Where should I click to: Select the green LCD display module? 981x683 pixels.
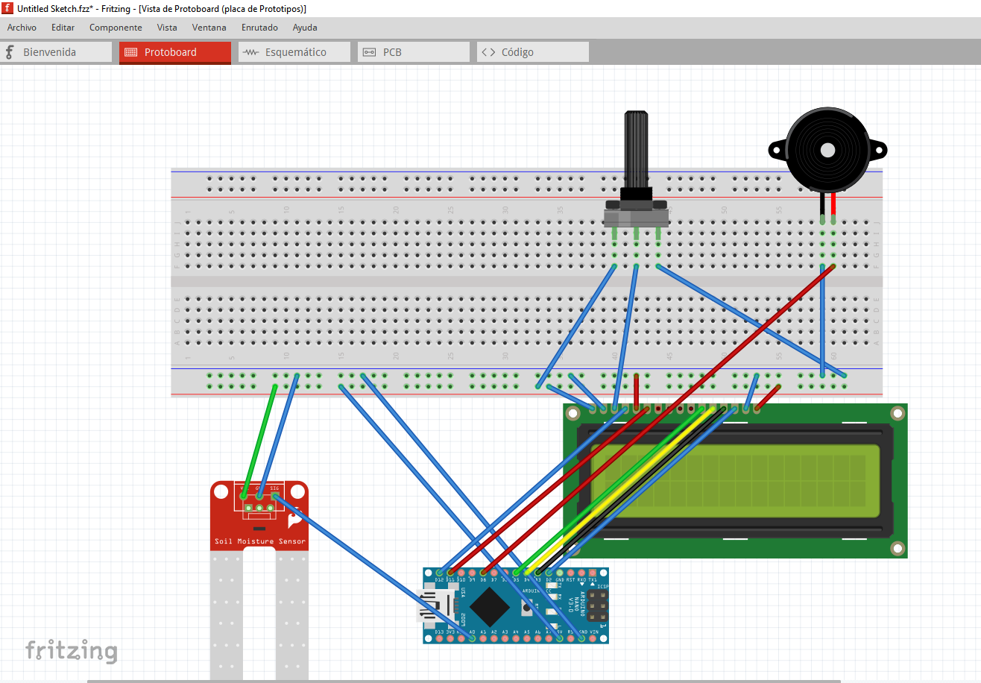click(x=783, y=481)
